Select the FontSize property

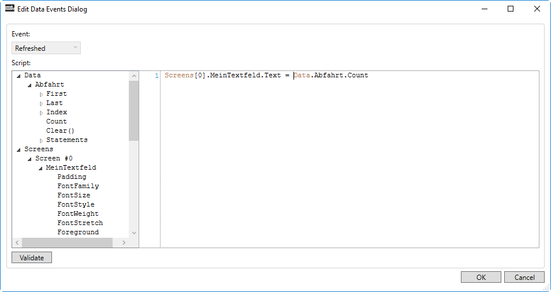[x=74, y=195]
